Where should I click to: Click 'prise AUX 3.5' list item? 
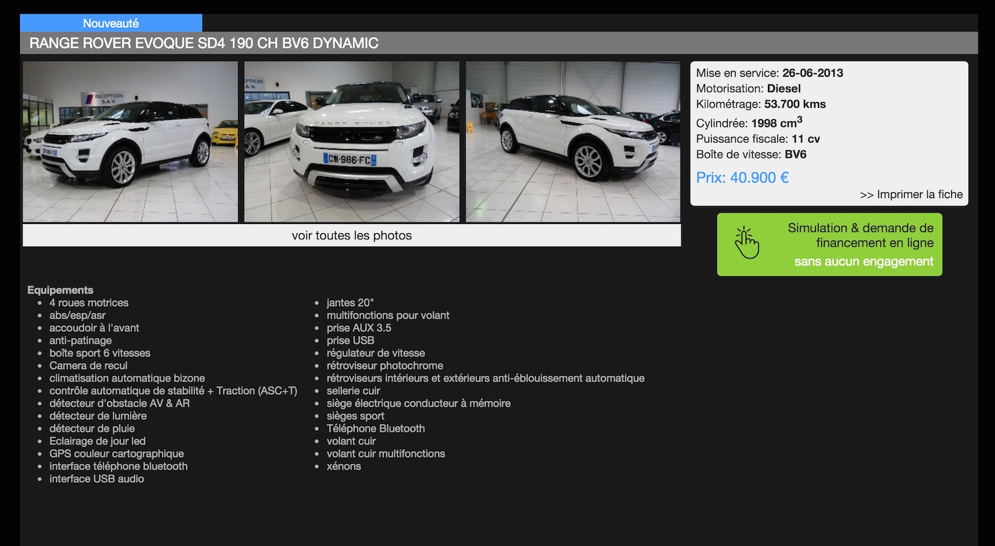point(359,328)
